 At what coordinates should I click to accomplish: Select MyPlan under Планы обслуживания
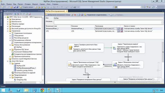point(19,47)
